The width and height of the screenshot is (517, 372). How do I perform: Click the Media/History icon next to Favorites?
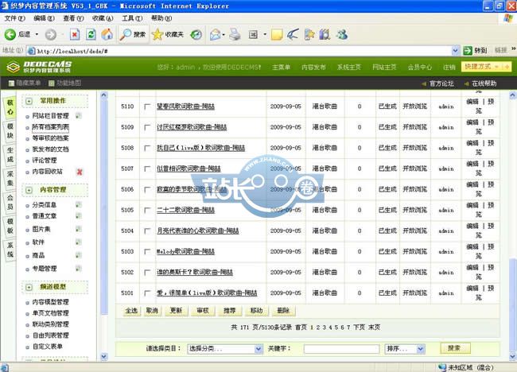(x=196, y=35)
